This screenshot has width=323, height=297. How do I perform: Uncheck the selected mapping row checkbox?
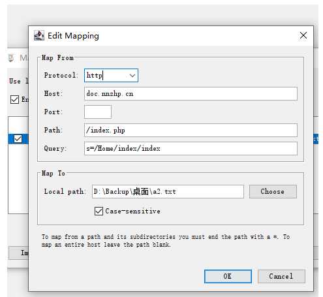coord(18,139)
